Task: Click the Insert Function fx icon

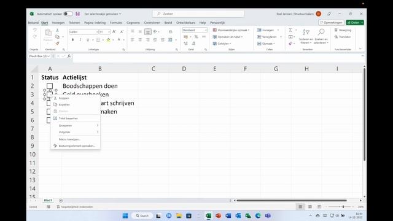Action: (69, 56)
